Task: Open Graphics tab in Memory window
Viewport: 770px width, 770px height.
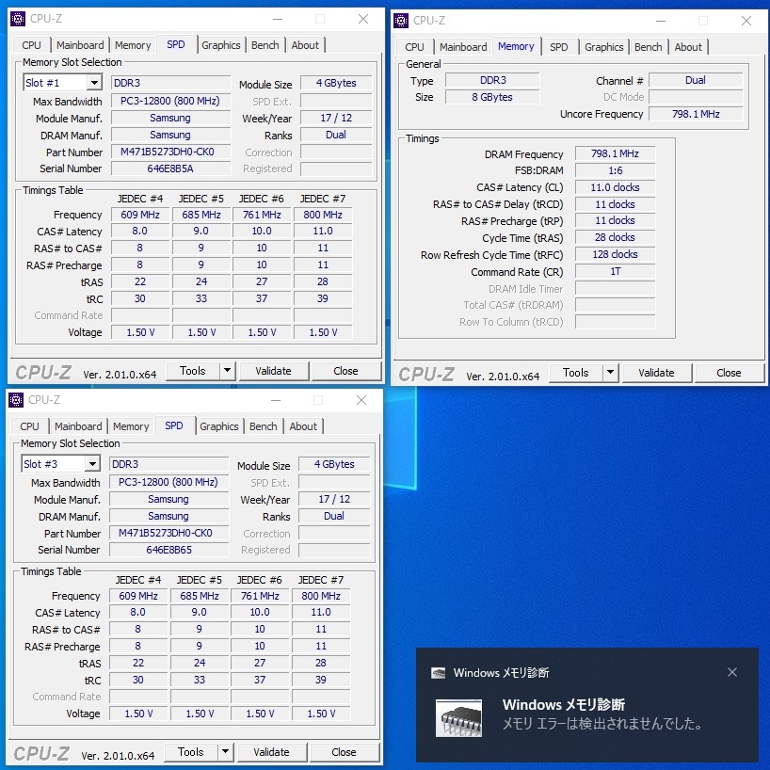Action: pos(604,47)
